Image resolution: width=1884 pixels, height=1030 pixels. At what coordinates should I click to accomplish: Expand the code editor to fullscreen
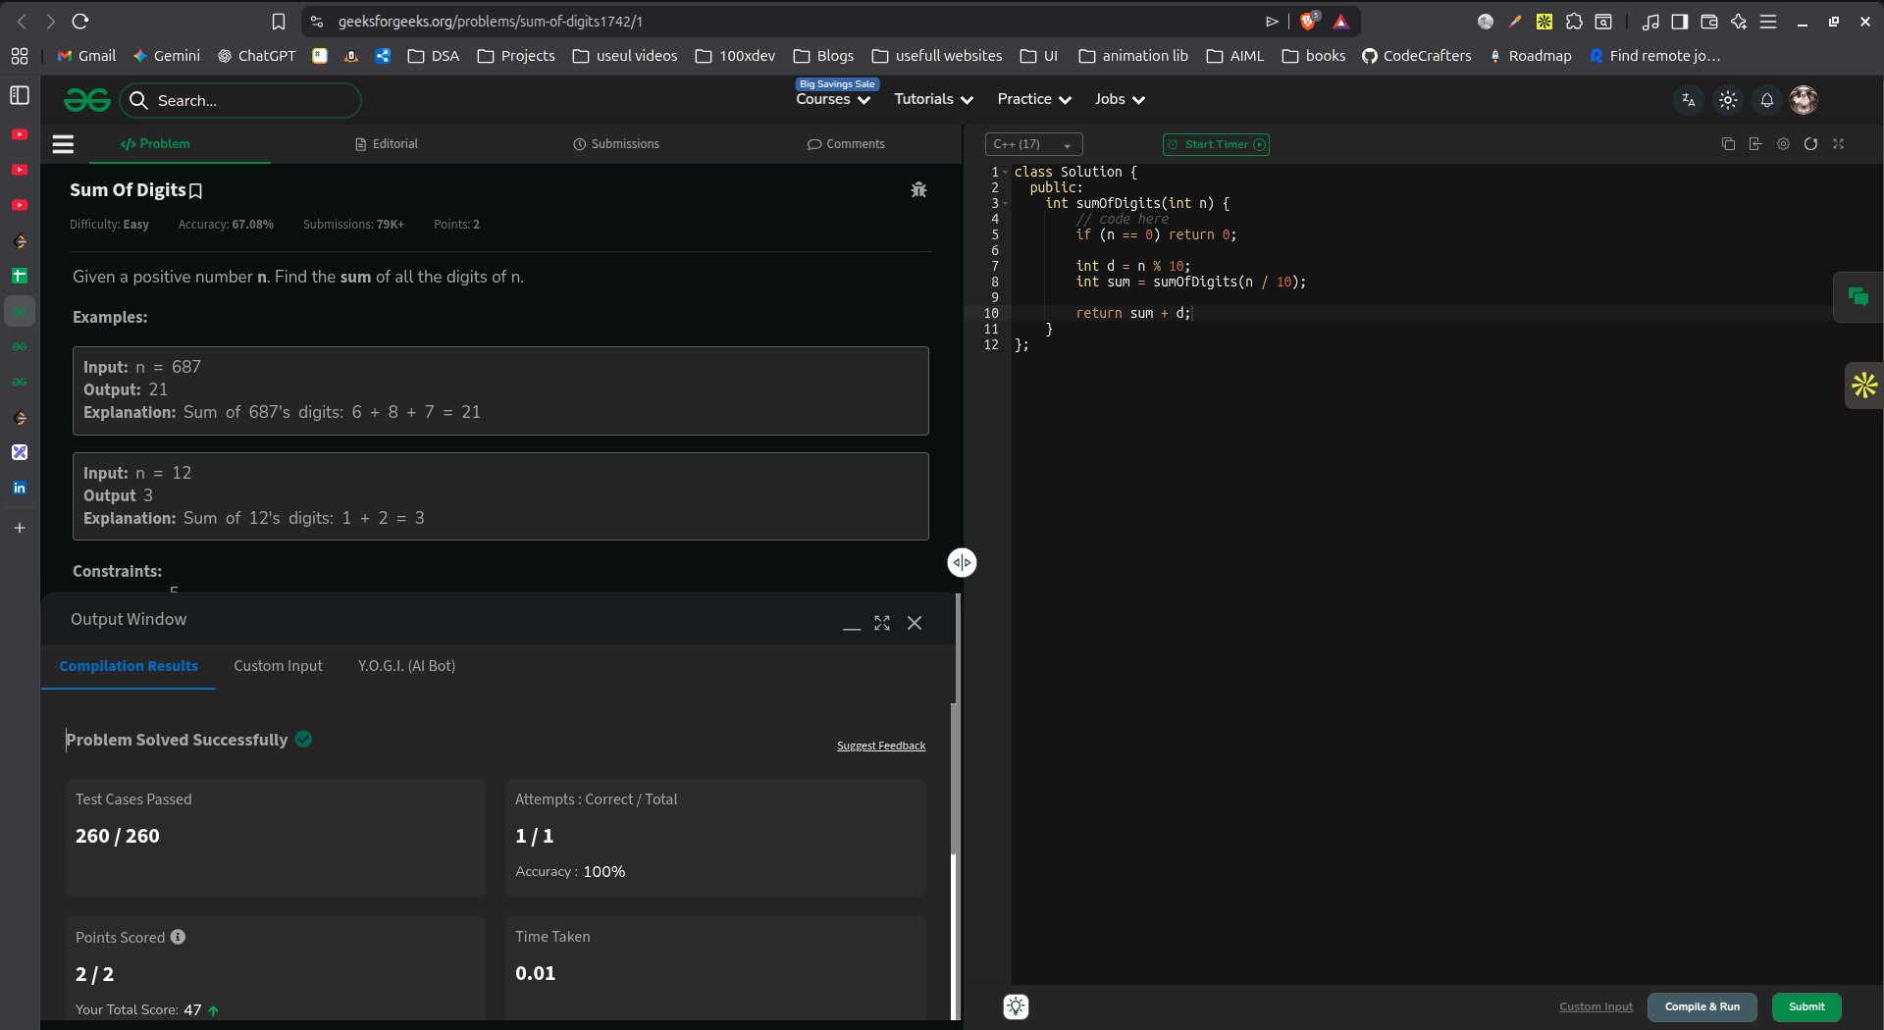point(1838,144)
